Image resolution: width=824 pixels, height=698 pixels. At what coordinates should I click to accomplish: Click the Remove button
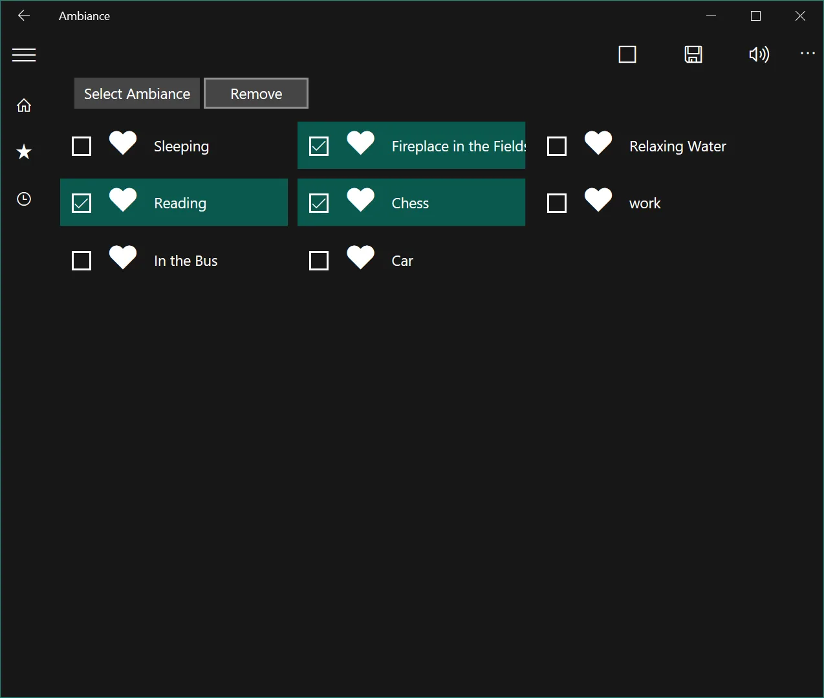256,94
